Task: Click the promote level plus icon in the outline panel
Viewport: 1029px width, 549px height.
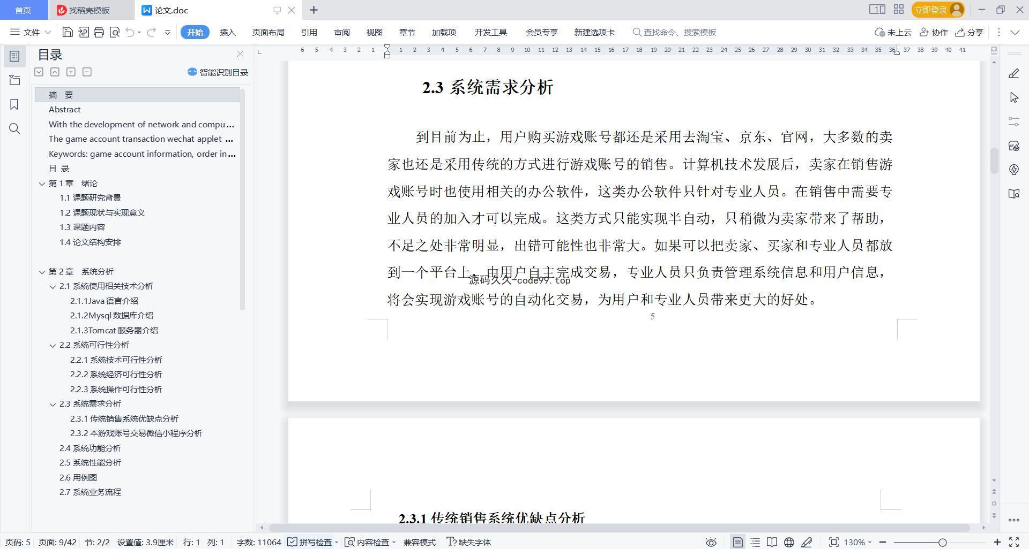Action: 71,72
